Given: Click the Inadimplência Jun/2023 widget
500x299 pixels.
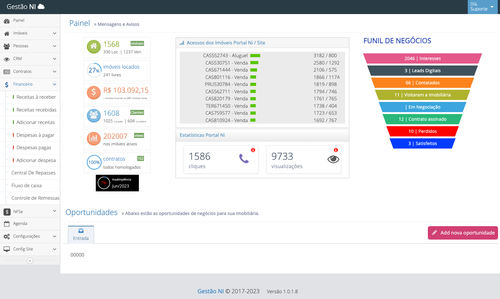Looking at the screenshot, I should click(117, 183).
